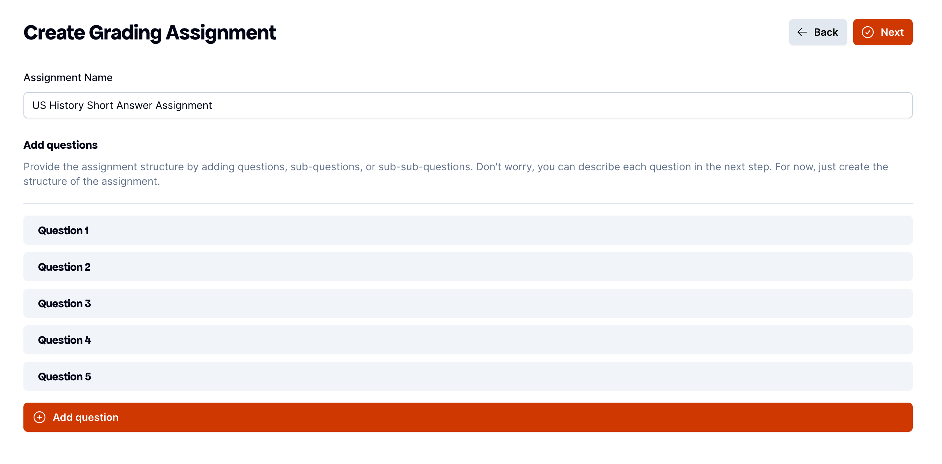Click the Create Grading Assignment heading
This screenshot has height=464, width=942.
(x=150, y=33)
